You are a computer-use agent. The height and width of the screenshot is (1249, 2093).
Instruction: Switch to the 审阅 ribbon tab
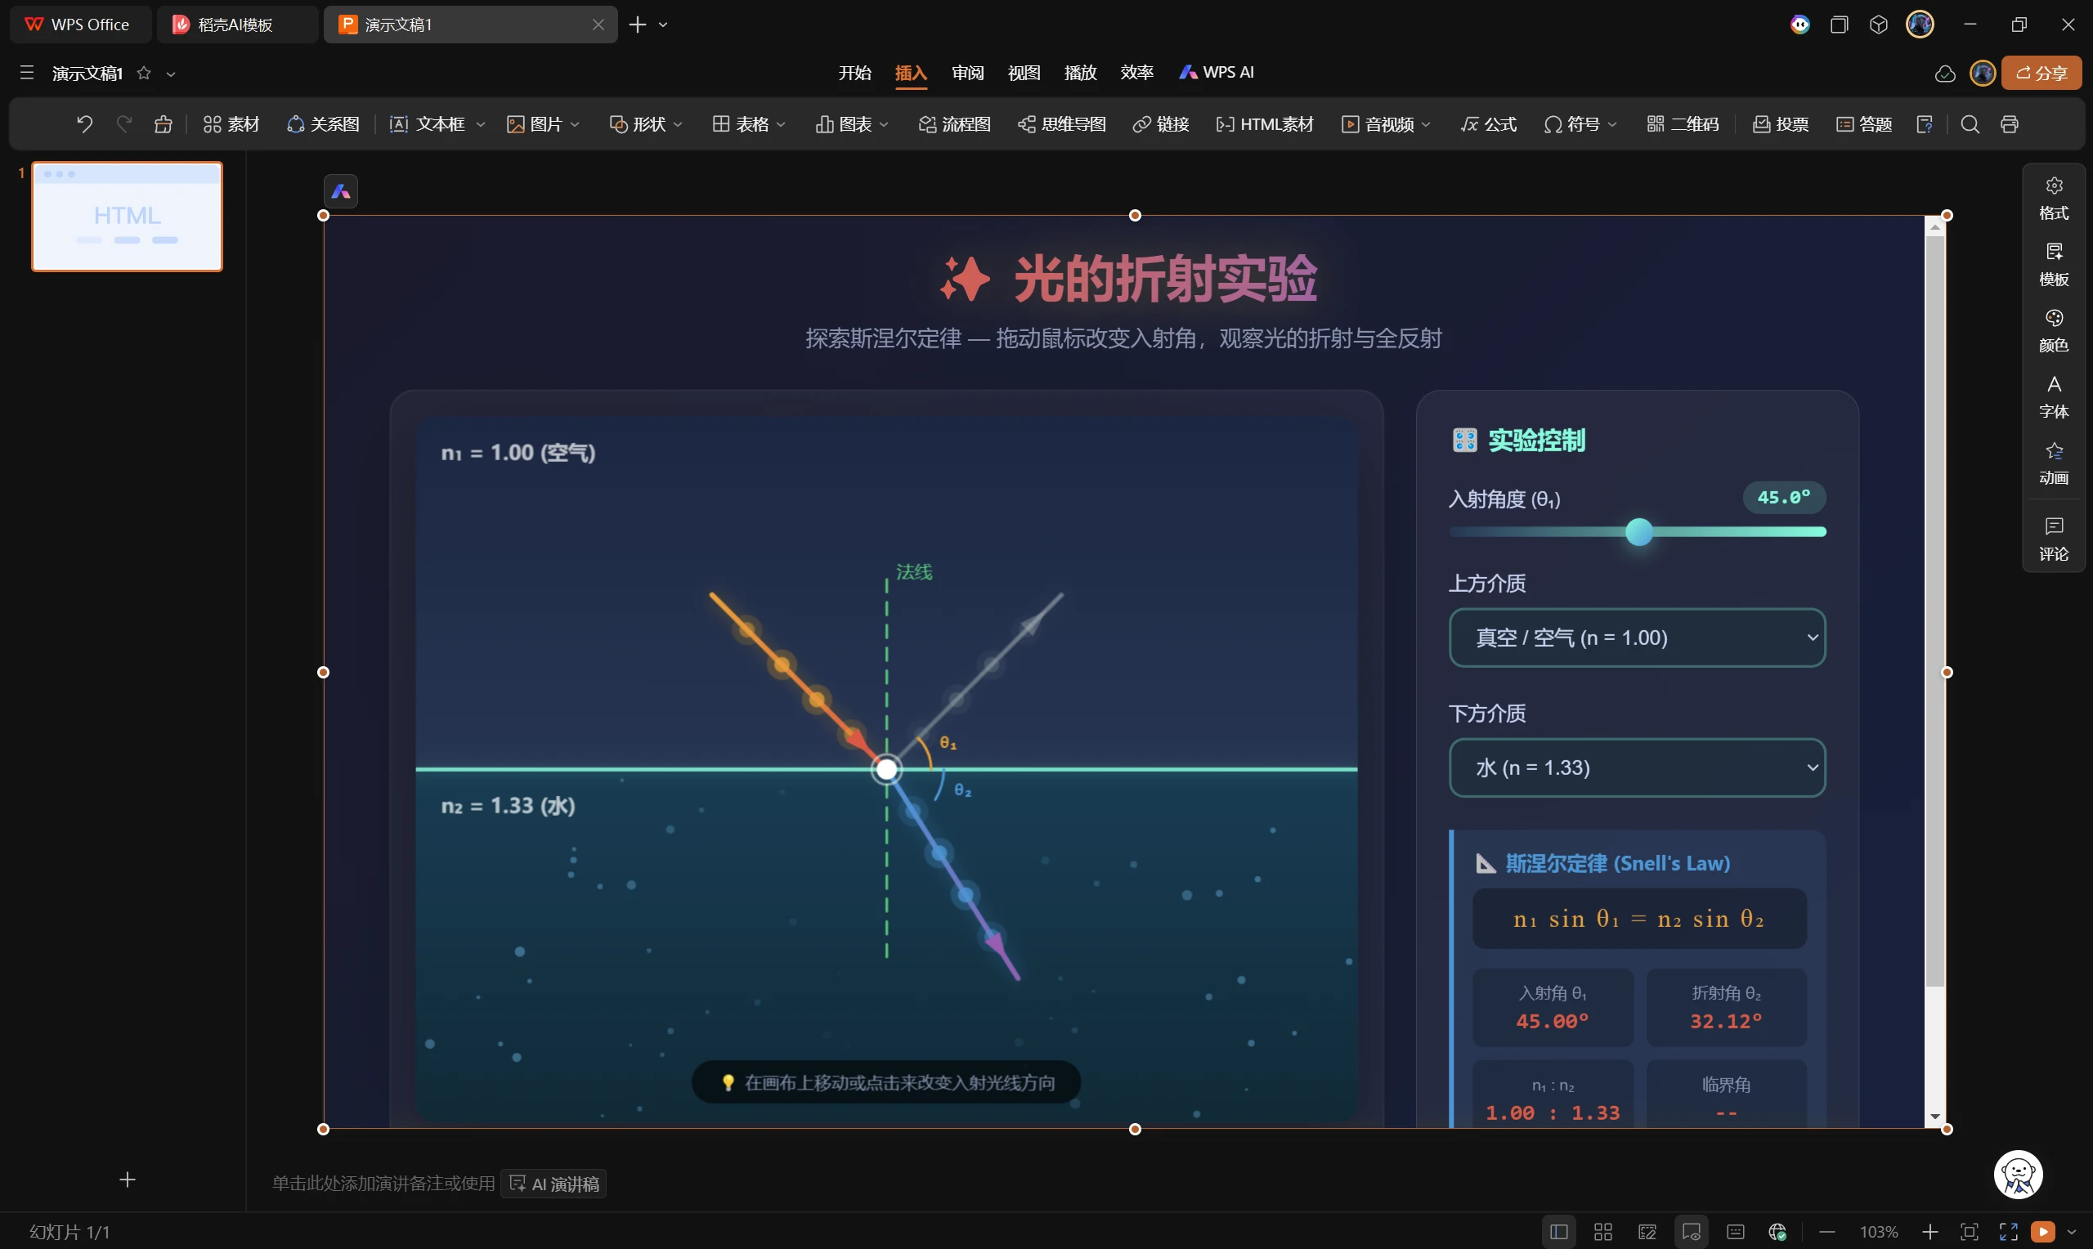967,73
